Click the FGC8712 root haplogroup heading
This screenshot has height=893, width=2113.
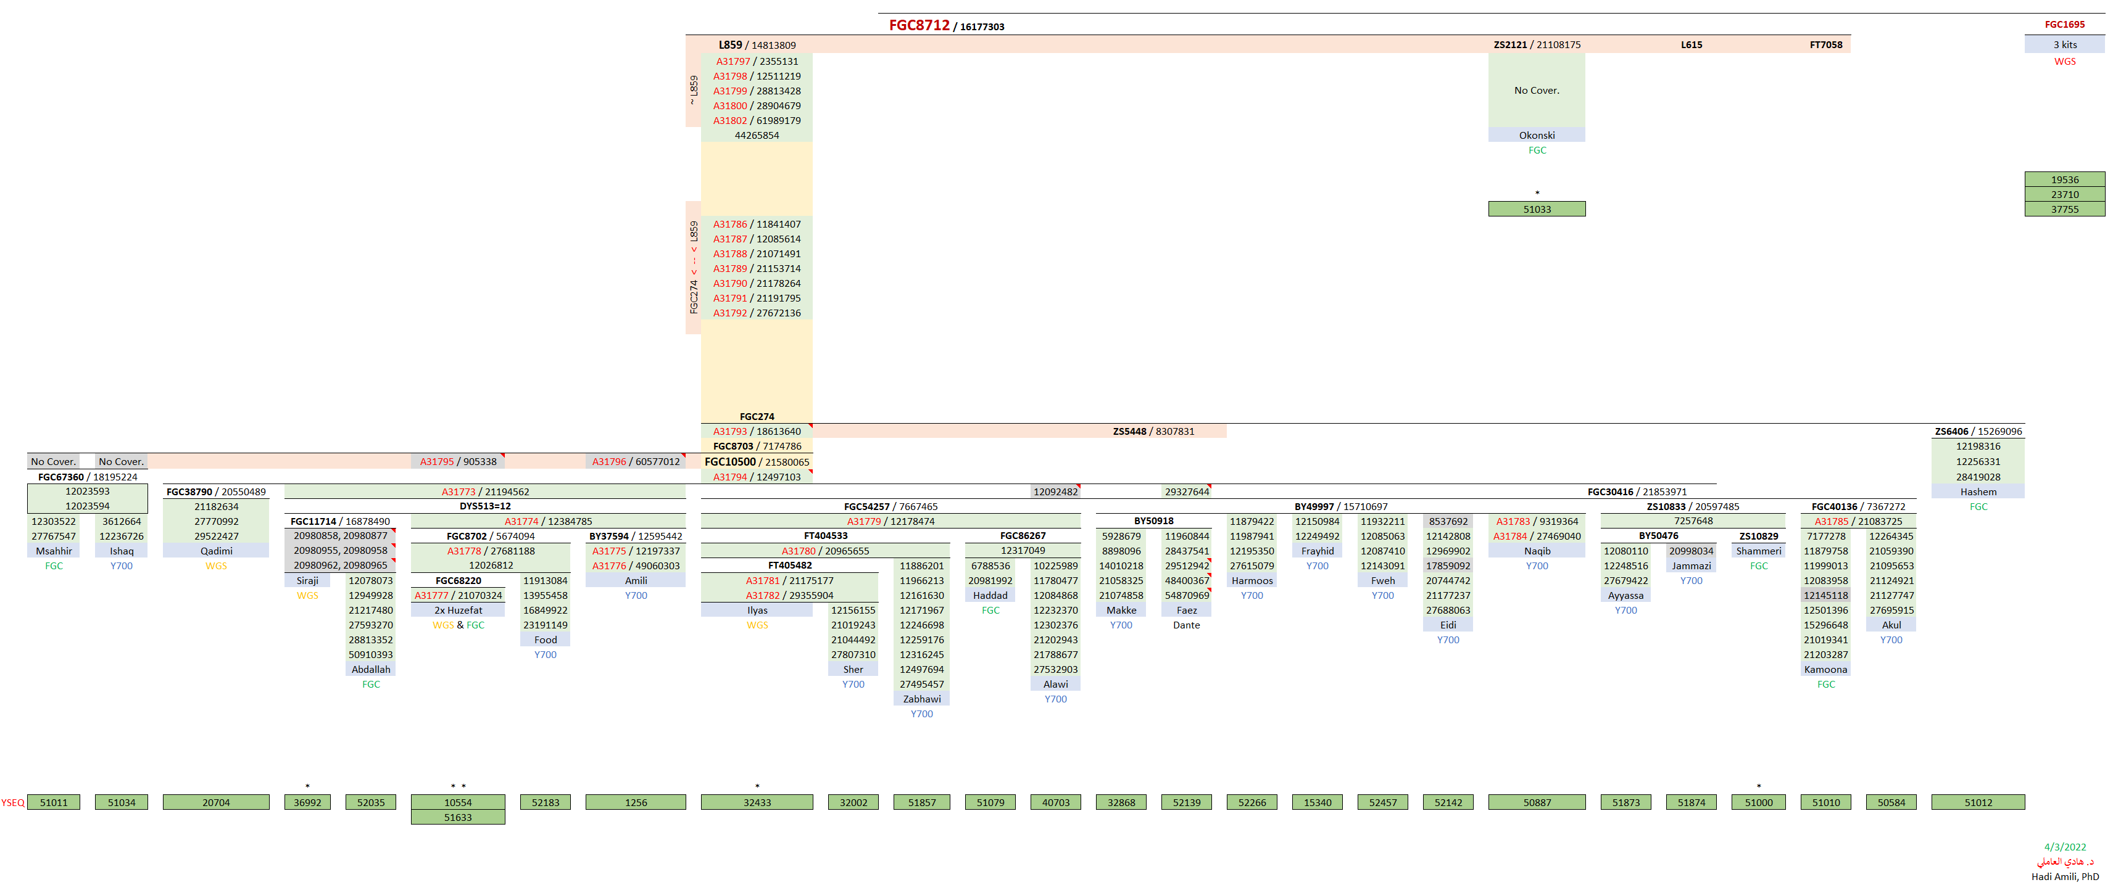coord(920,25)
